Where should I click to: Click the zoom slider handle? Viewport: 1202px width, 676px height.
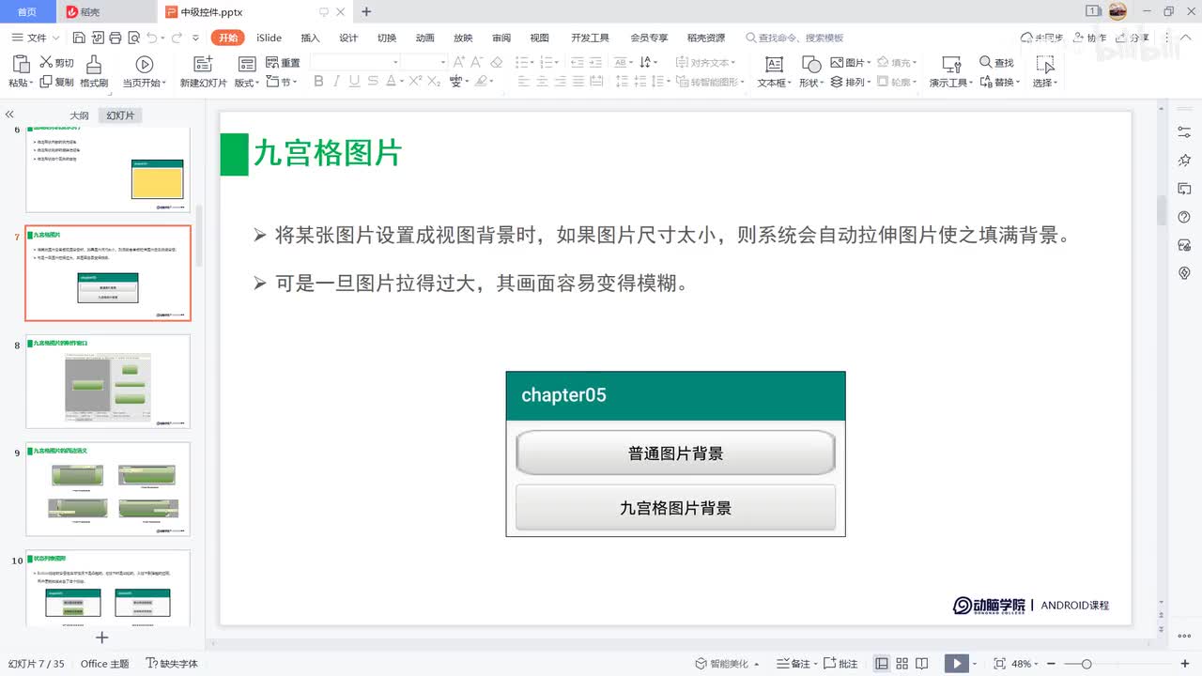[x=1086, y=664]
